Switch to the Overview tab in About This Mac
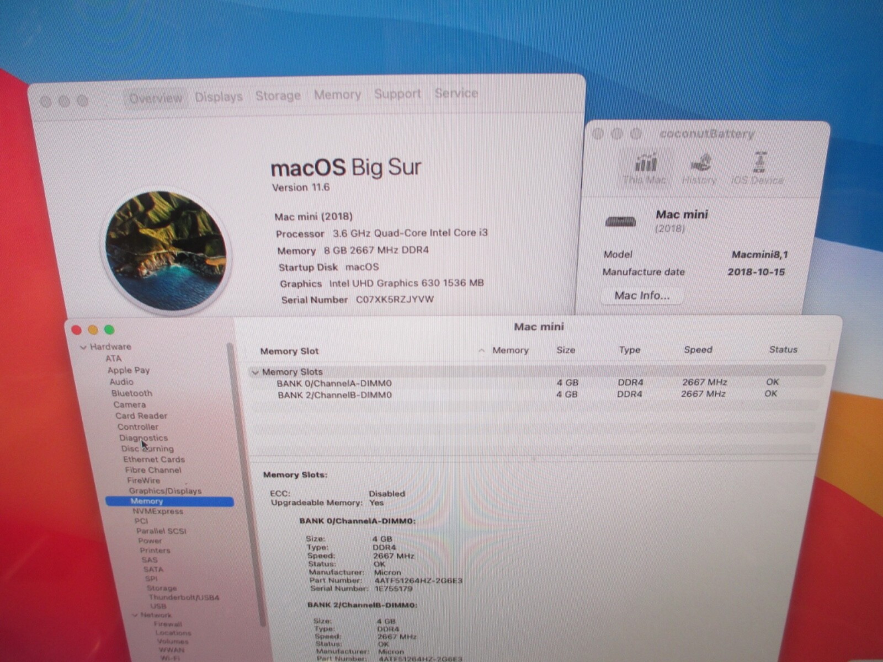The image size is (883, 662). 155,99
